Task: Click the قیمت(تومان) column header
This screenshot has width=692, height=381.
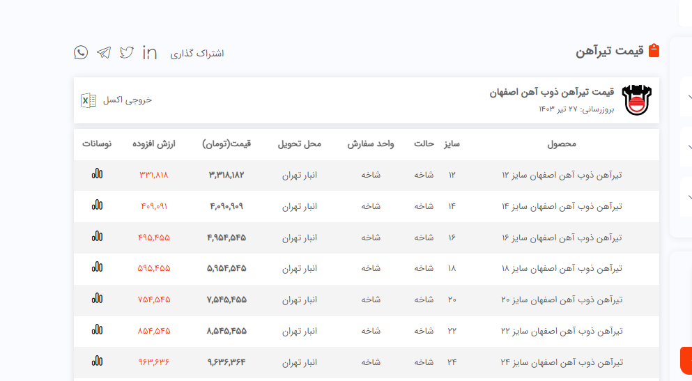Action: pyautogui.click(x=226, y=144)
